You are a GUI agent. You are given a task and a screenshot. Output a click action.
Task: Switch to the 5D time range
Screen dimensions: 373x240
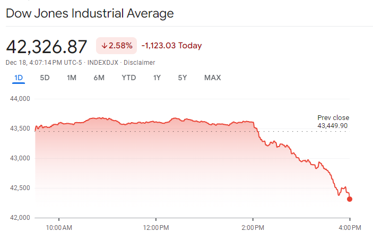pyautogui.click(x=45, y=78)
